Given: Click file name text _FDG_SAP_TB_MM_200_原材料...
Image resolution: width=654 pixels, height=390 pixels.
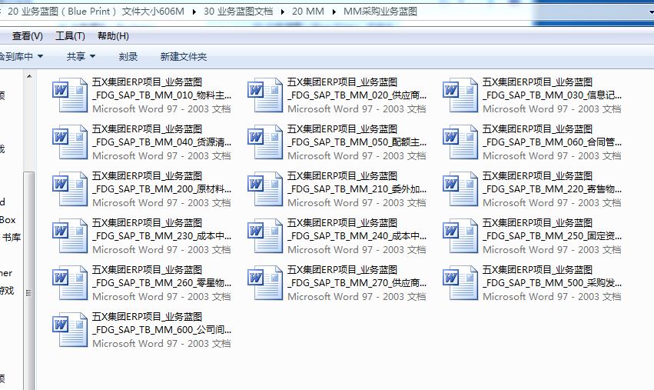Looking at the screenshot, I should (162, 189).
